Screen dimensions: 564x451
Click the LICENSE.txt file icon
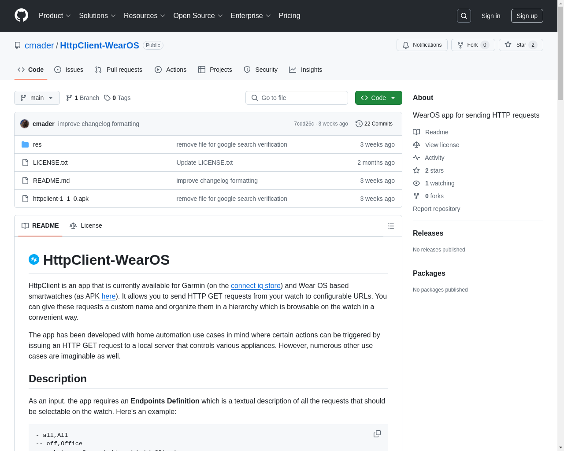[25, 163]
